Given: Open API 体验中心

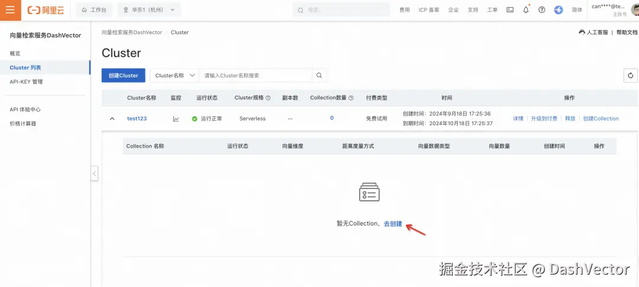Looking at the screenshot, I should [25, 109].
